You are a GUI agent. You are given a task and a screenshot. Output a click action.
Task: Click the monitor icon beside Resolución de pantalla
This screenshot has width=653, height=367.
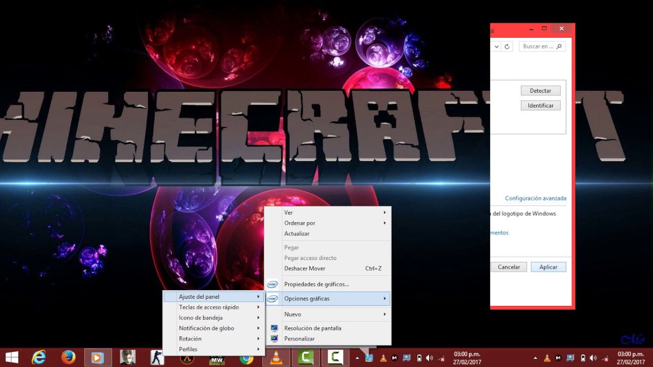(x=274, y=328)
